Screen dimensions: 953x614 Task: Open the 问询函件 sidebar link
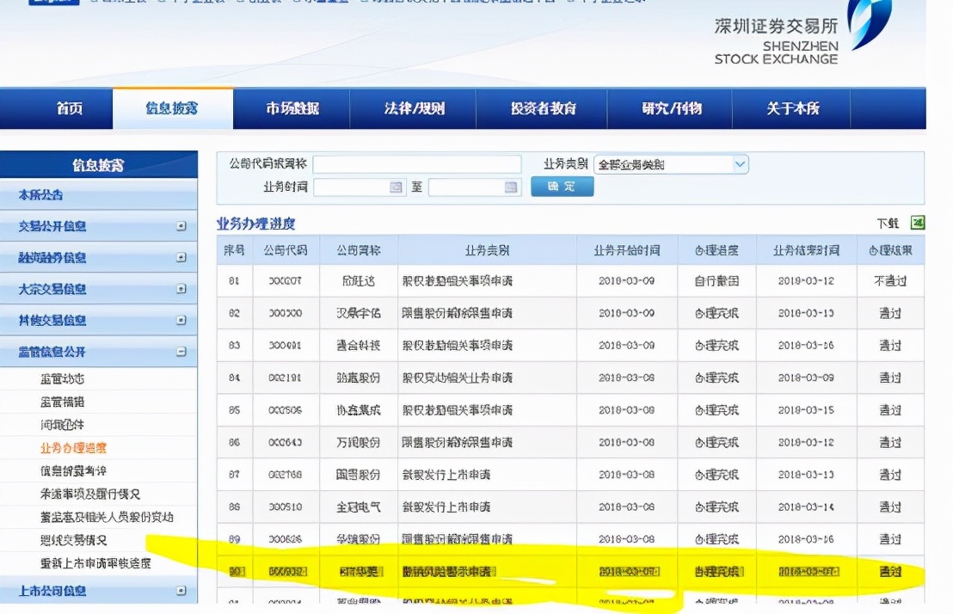click(62, 425)
